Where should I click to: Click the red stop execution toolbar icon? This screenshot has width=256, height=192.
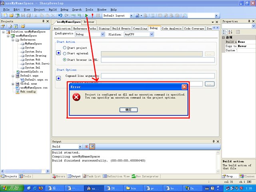92,15
